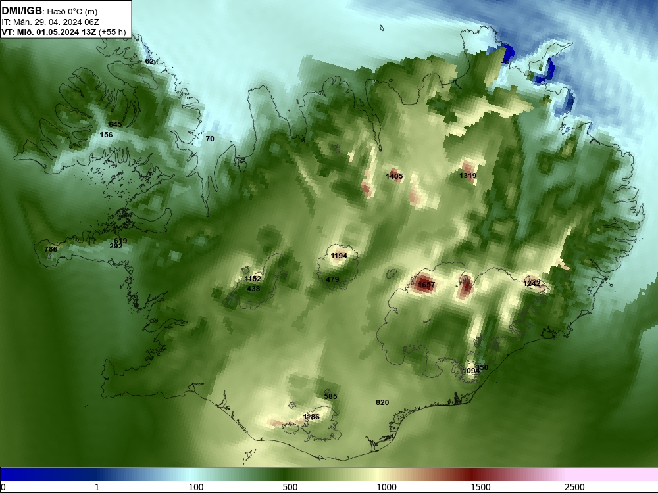Screen dimensions: 658x493
Task: Click the 62 label in northwest
Action: [149, 61]
